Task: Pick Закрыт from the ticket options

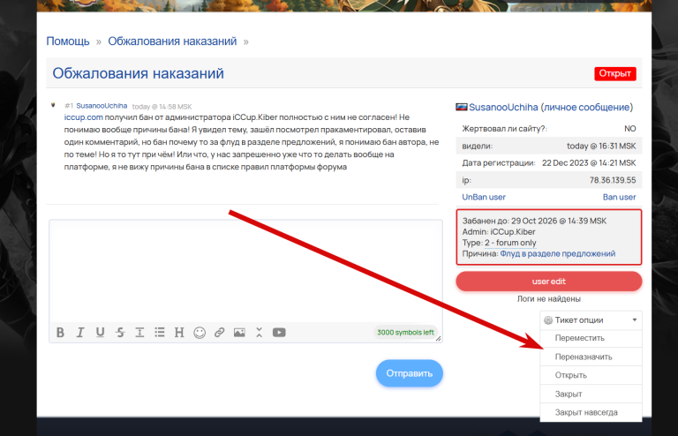Action: tap(591, 395)
